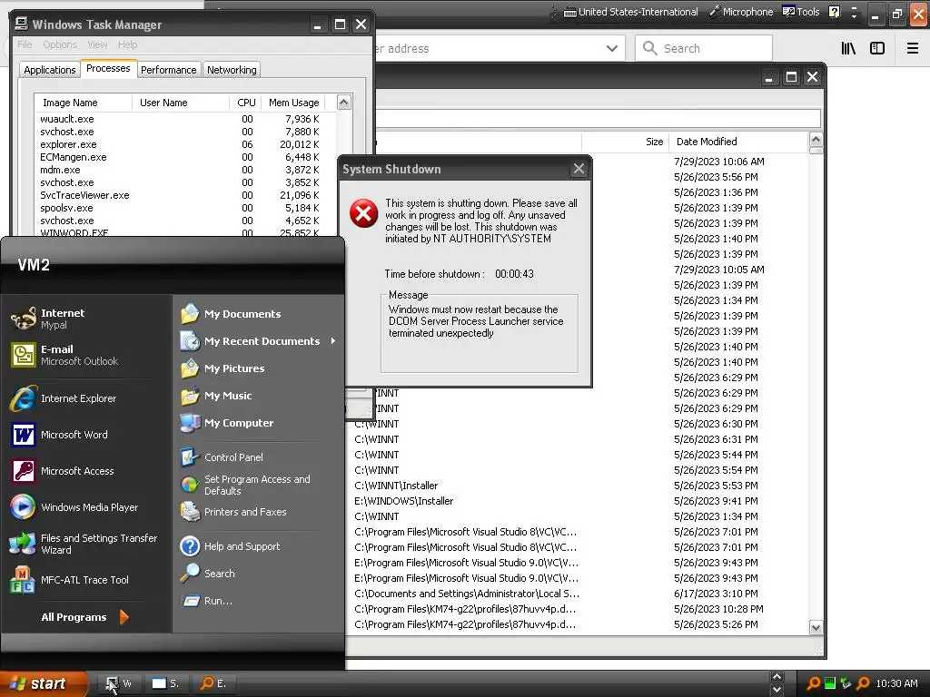This screenshot has width=930, height=697.
Task: Switch to Performance tab in Task Manager
Action: tap(168, 70)
